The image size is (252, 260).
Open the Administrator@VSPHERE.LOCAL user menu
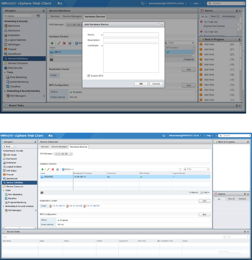tap(185, 136)
